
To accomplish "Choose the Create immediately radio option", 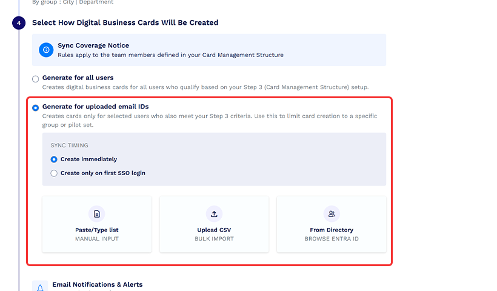I will pyautogui.click(x=55, y=159).
